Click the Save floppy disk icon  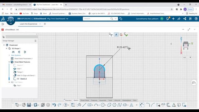tap(29, 105)
